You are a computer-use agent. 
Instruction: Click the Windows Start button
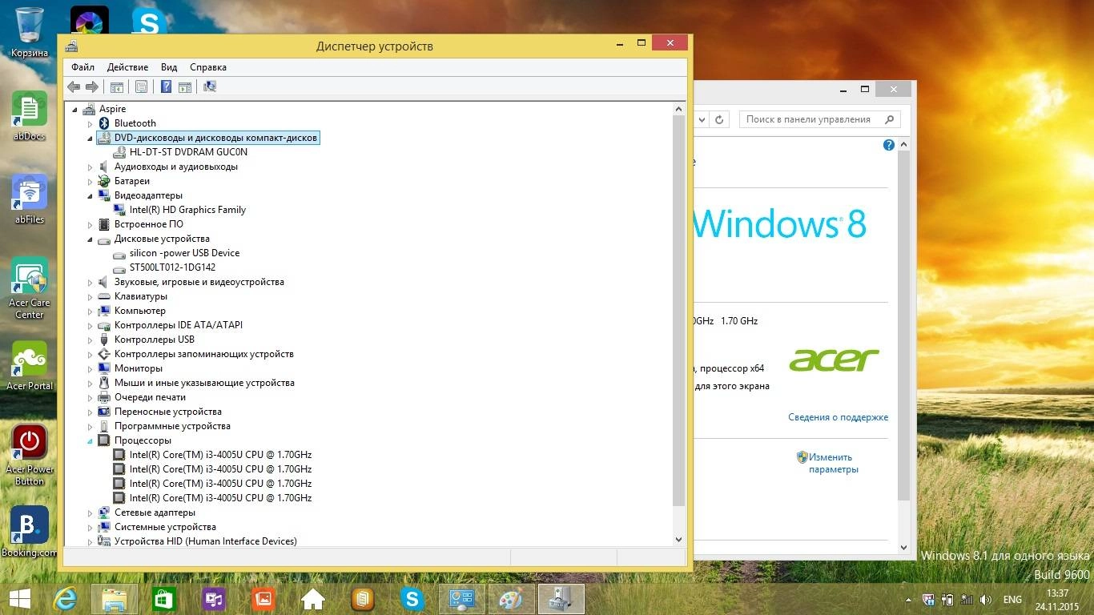click(19, 599)
